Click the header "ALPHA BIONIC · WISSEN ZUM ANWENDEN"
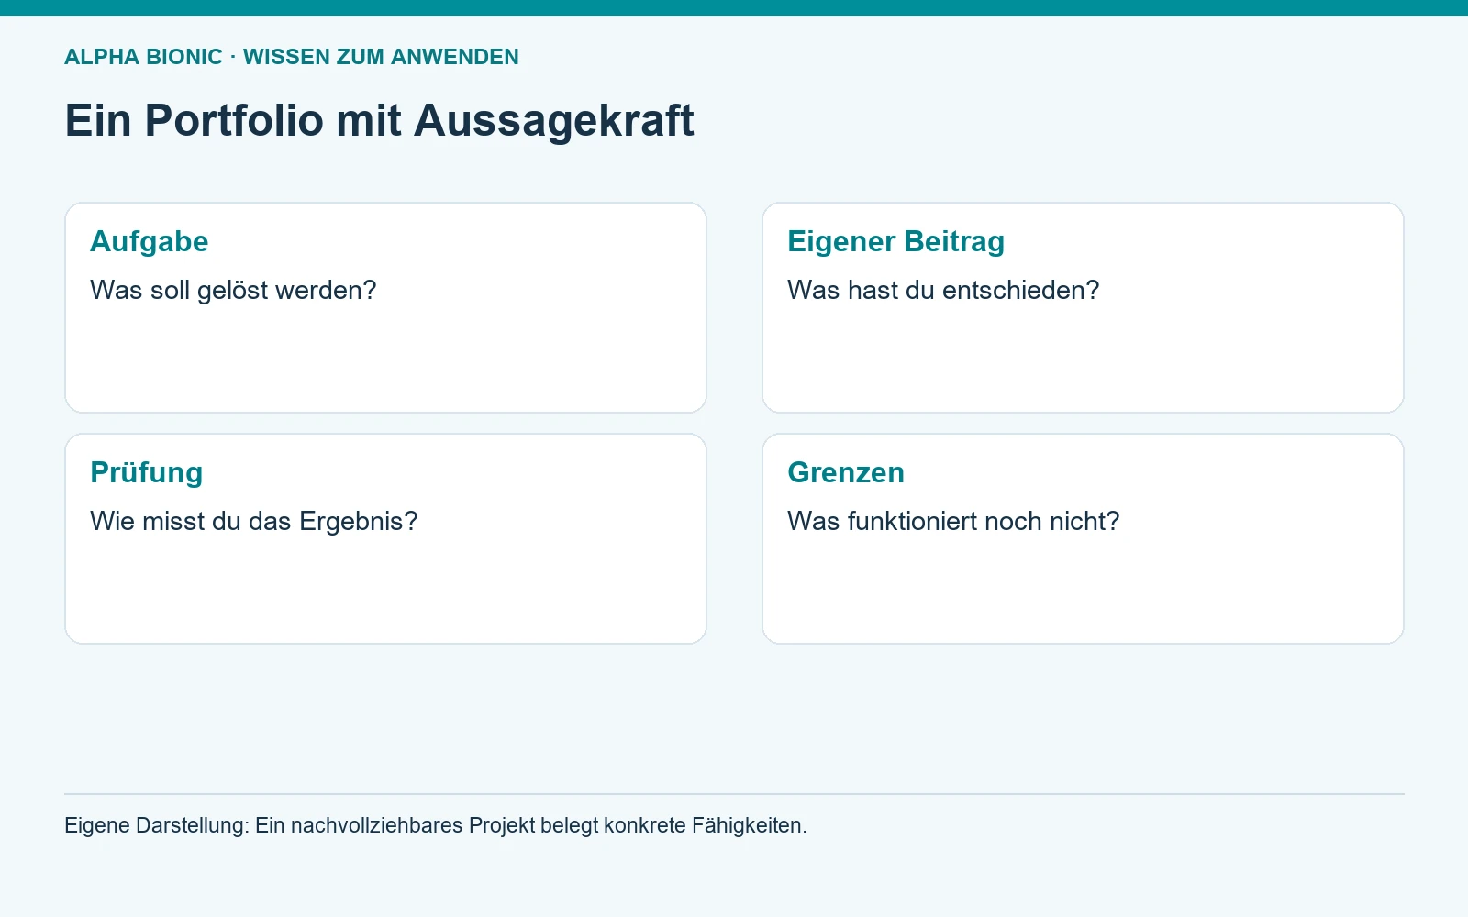This screenshot has height=917, width=1468. (x=292, y=57)
